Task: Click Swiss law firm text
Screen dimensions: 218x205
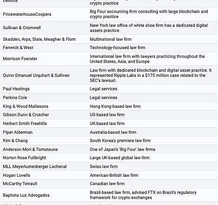Action: tap(103, 167)
